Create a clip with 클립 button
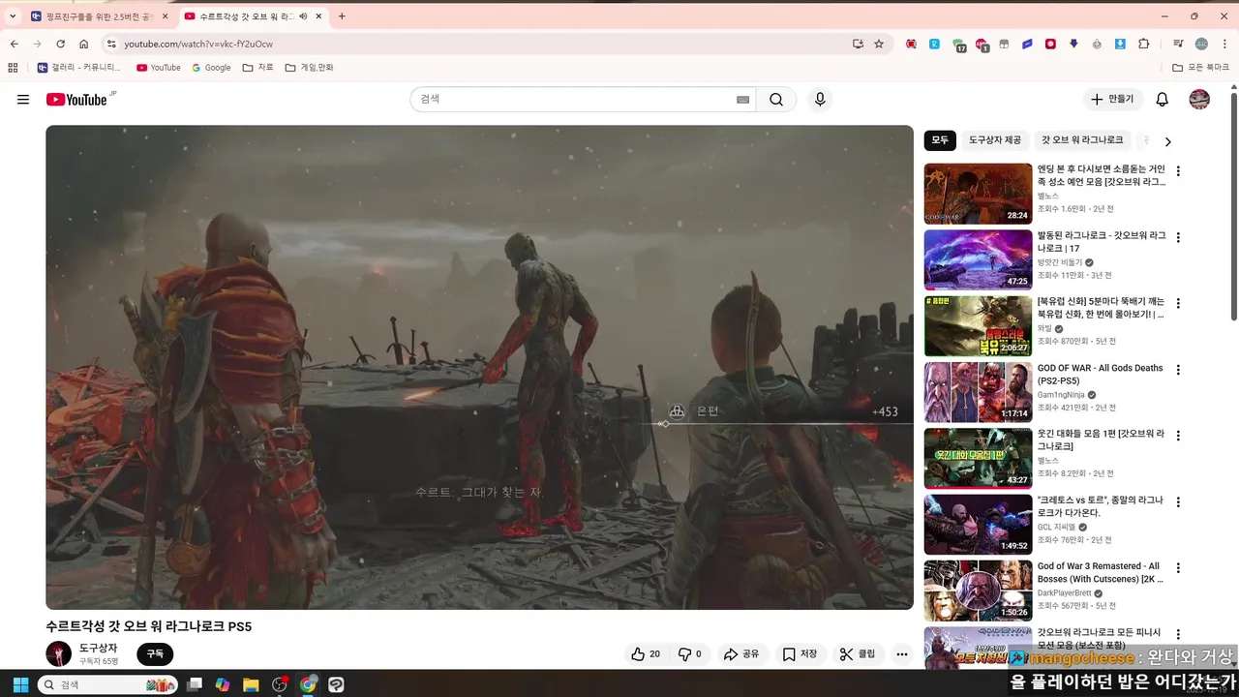Viewport: 1239px width, 697px height. click(858, 654)
